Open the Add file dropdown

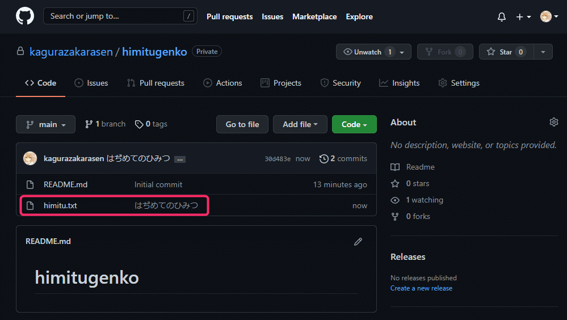(x=300, y=124)
